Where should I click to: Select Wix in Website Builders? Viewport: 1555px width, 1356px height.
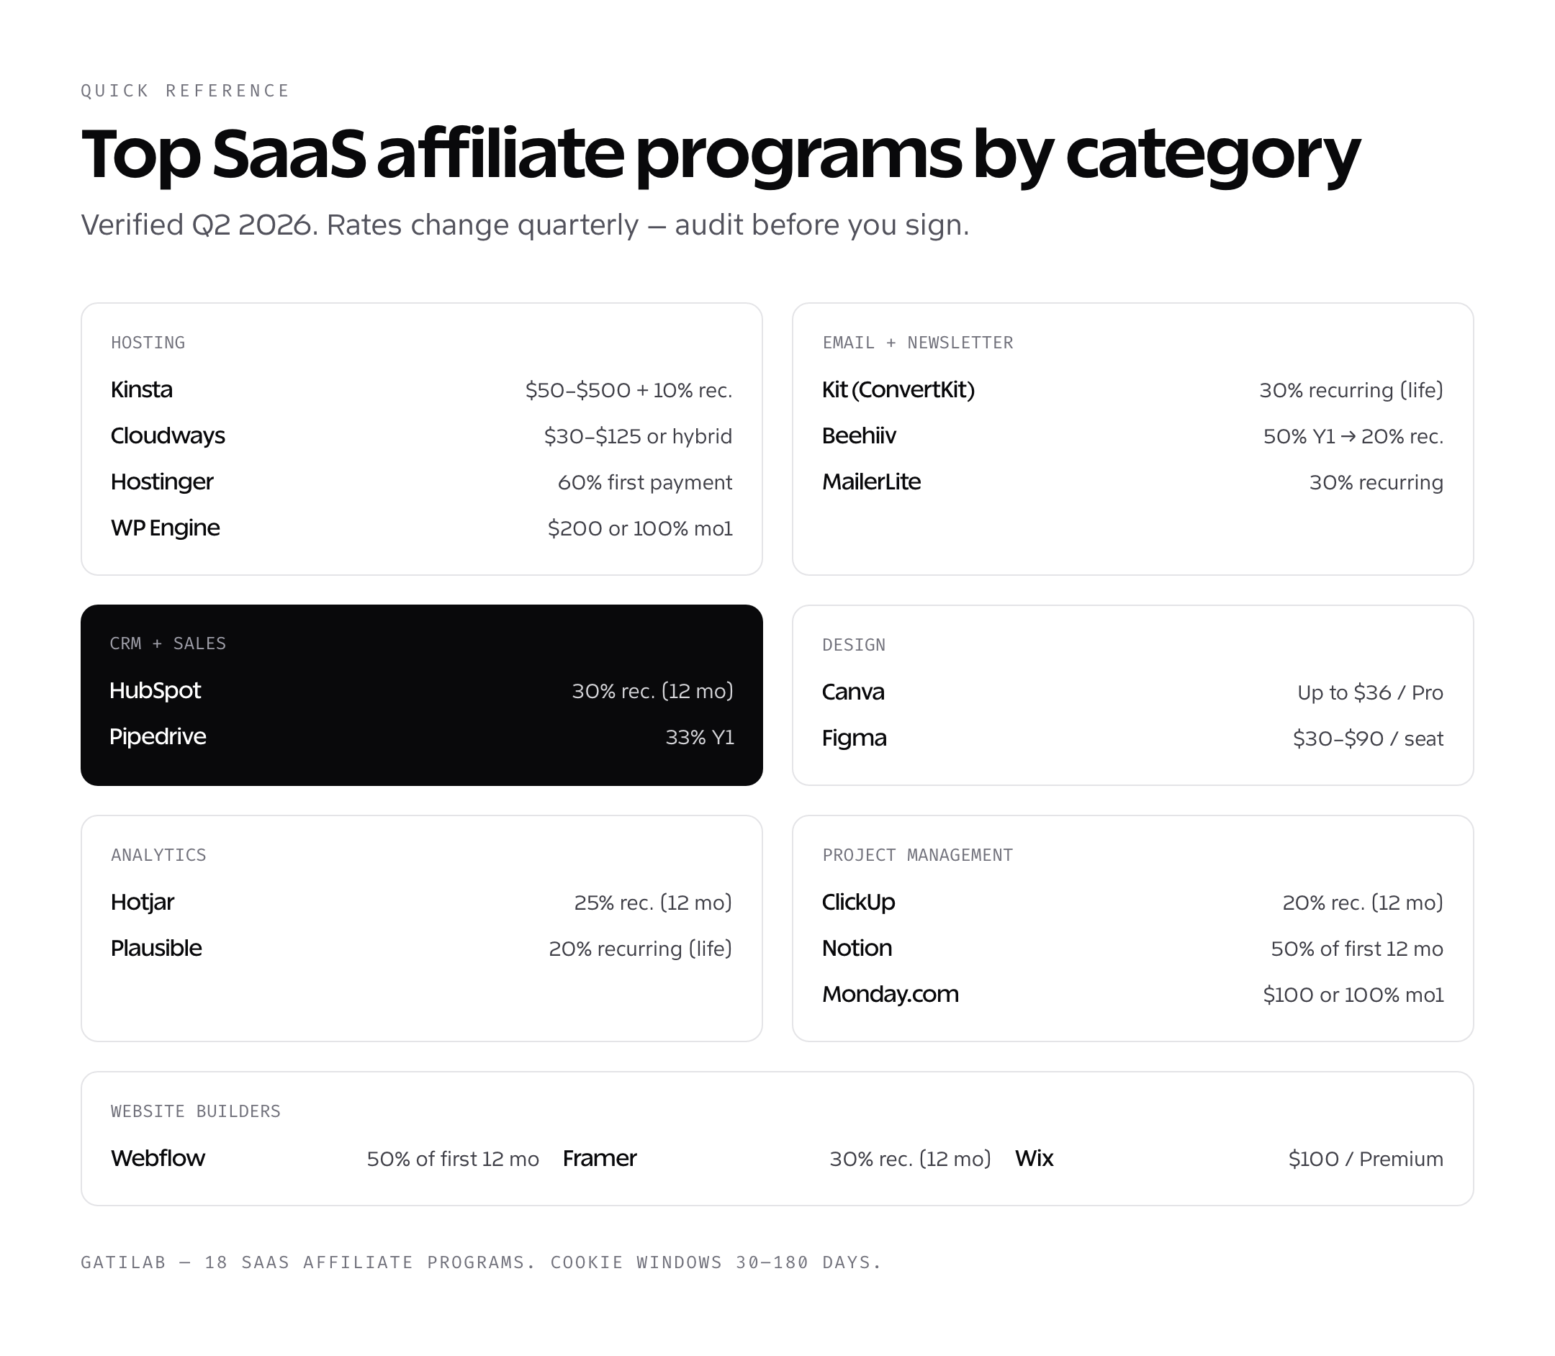pos(1035,1159)
